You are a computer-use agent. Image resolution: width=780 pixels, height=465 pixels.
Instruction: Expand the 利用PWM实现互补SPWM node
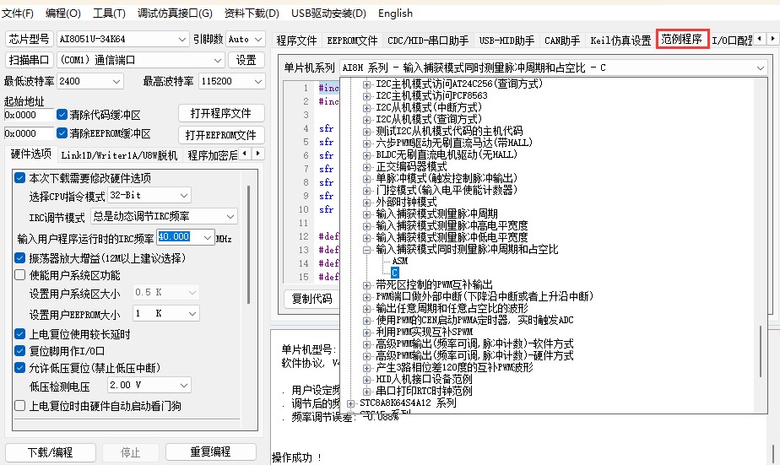366,333
